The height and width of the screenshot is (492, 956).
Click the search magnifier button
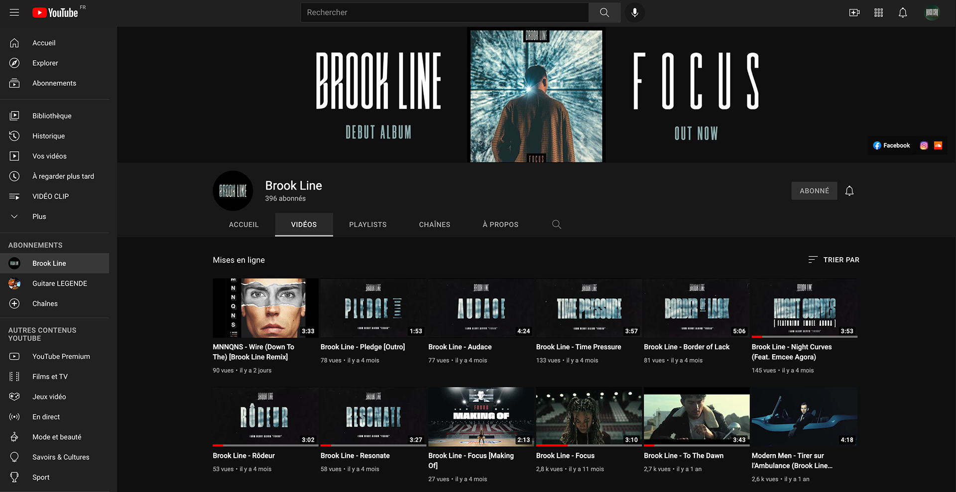[x=604, y=12]
